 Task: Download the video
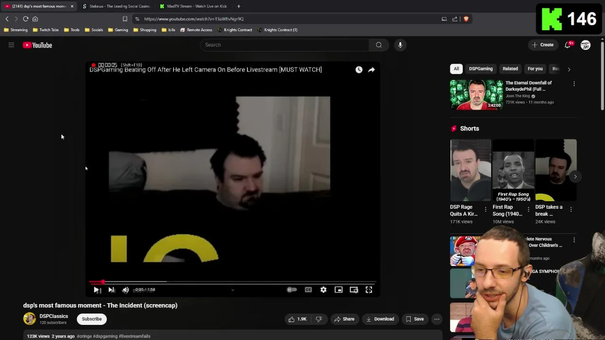point(380,319)
